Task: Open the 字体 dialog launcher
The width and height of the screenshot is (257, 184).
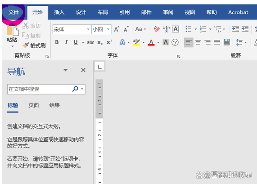Action: pos(179,57)
